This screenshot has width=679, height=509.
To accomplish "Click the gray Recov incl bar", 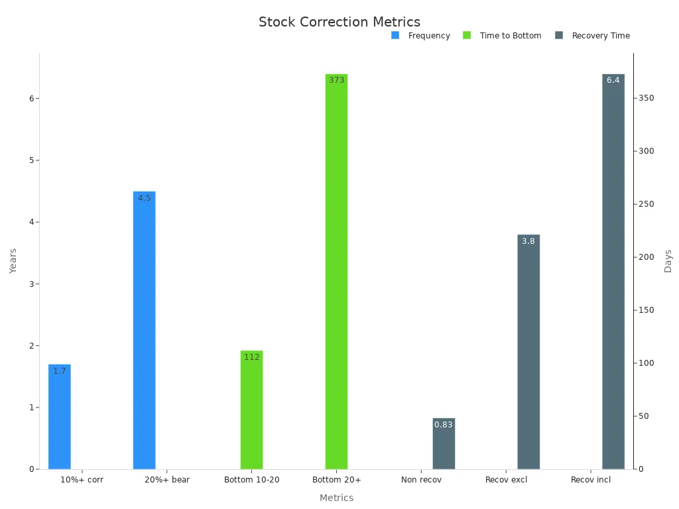I will click(x=613, y=272).
